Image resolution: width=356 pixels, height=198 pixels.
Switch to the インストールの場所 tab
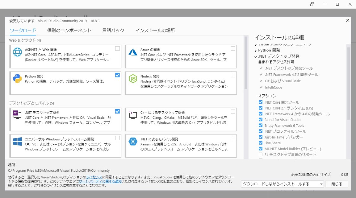(155, 30)
